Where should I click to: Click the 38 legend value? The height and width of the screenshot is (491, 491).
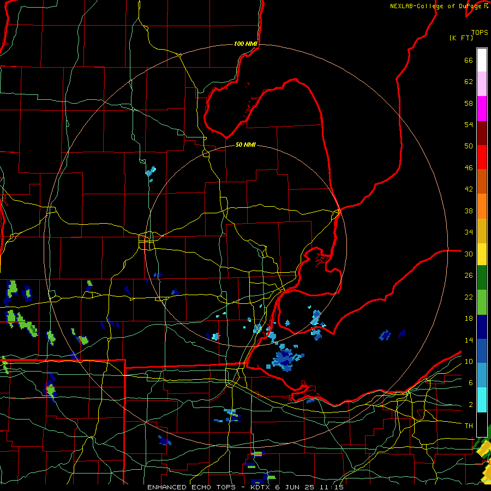[x=469, y=211]
